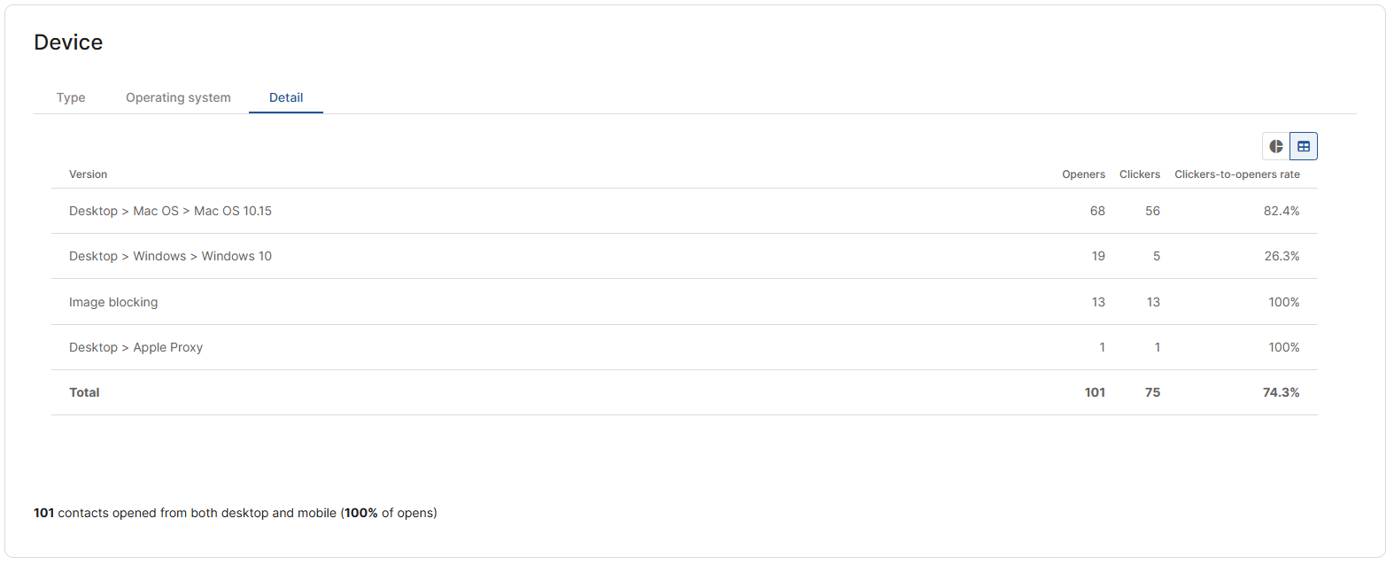
Task: Open the Operating system tab
Action: (178, 97)
